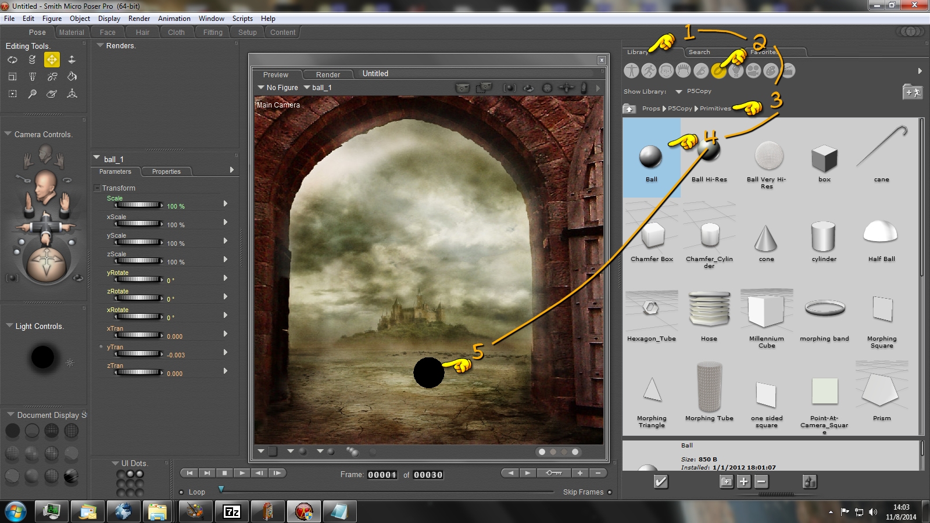Screen dimensions: 930x523
Task: Enable the Skip Frames option
Action: (610, 492)
